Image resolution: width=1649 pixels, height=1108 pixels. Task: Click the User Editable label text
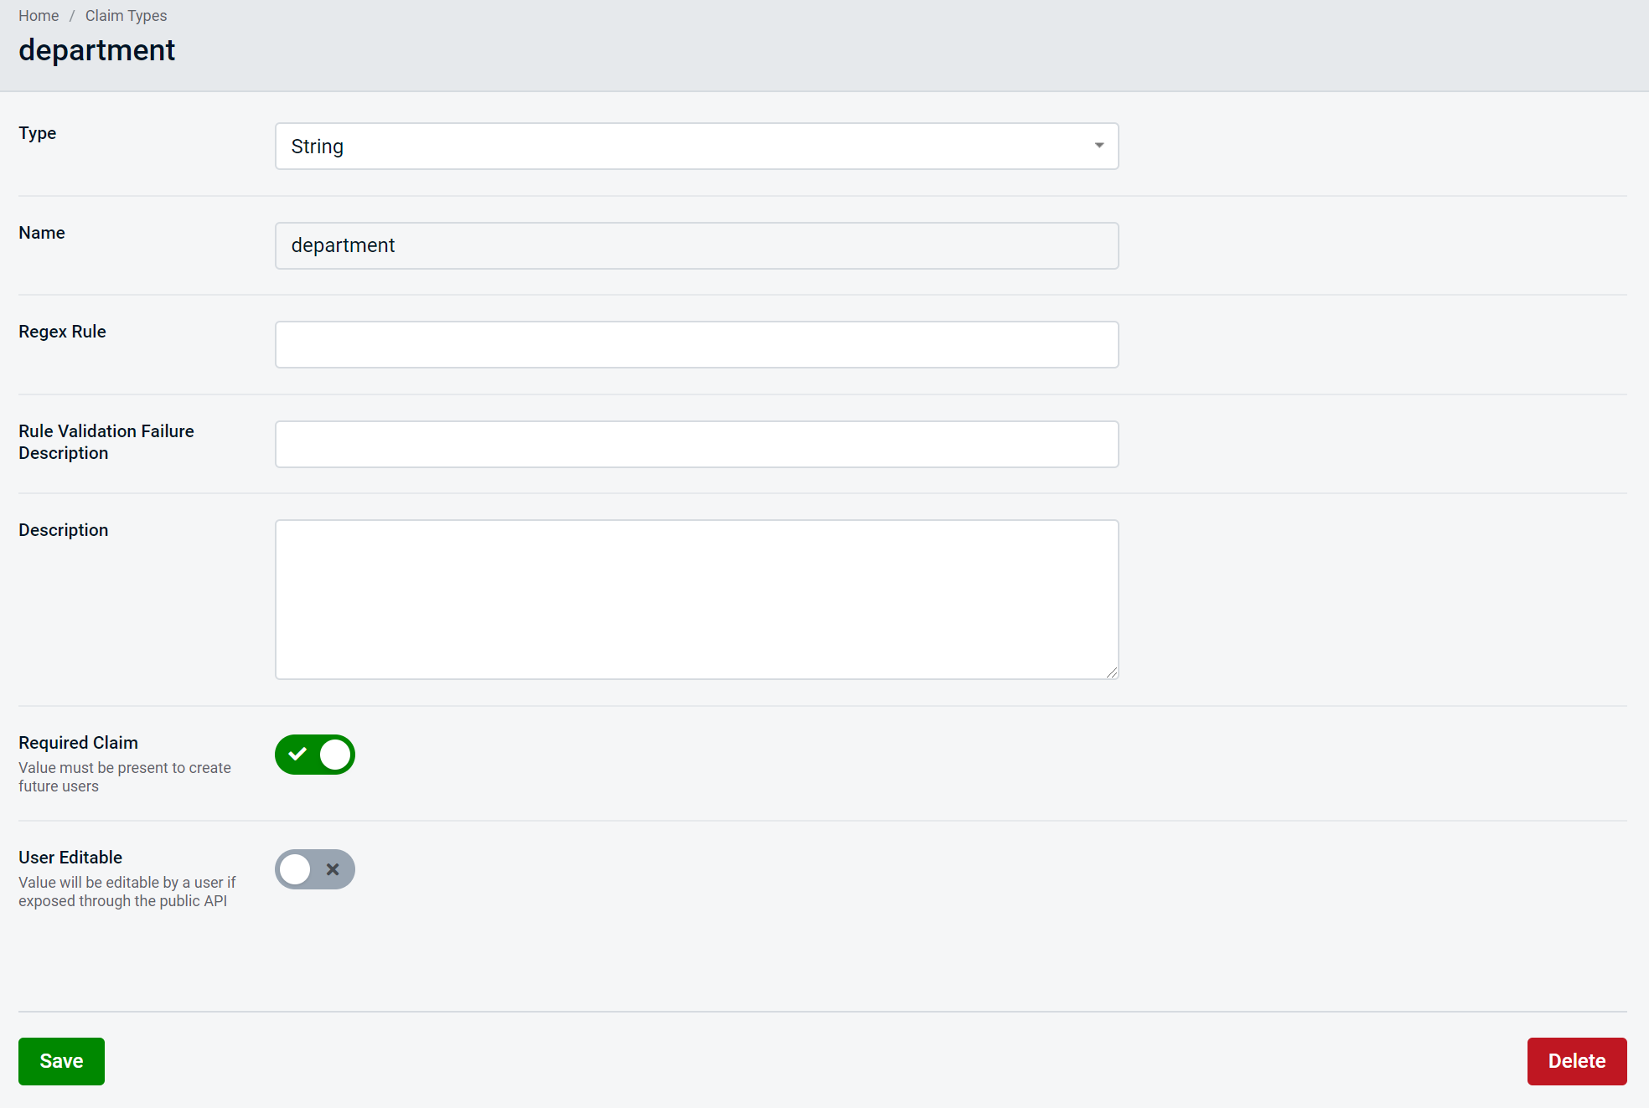[70, 858]
